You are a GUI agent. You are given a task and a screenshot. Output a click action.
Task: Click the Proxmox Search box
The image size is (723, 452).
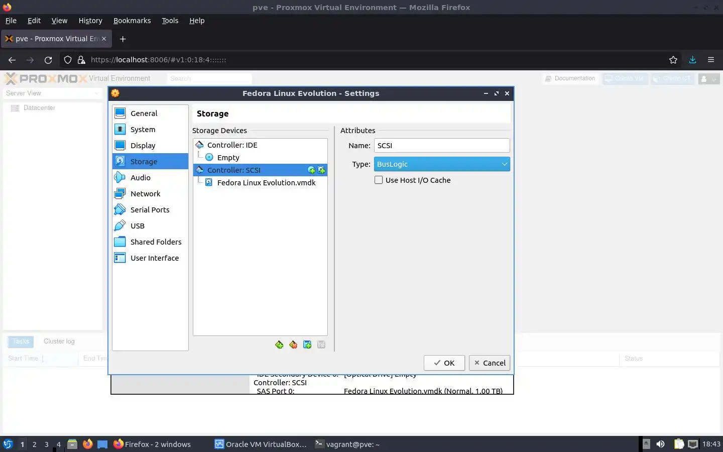pyautogui.click(x=209, y=78)
